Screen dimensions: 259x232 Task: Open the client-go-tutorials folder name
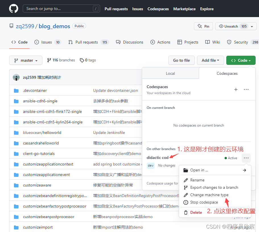coord(39,154)
